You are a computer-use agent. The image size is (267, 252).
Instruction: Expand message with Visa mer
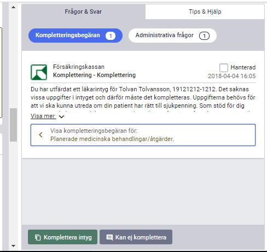click(x=43, y=116)
